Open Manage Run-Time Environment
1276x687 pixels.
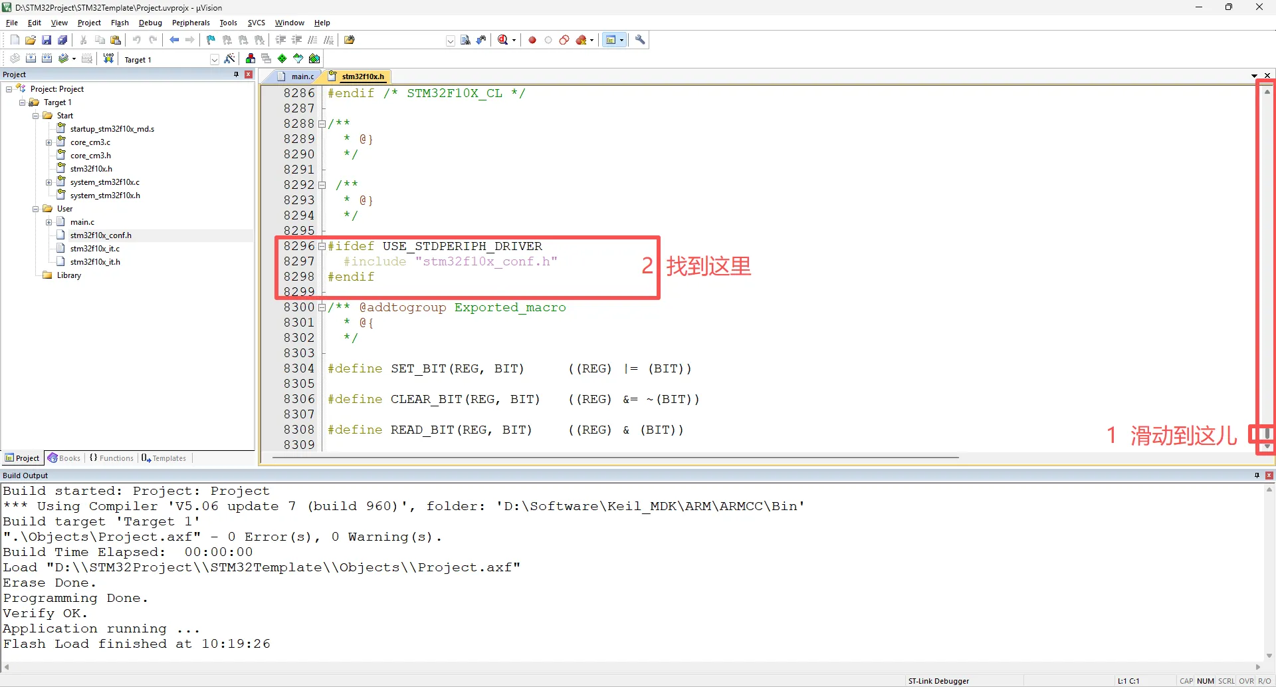282,59
